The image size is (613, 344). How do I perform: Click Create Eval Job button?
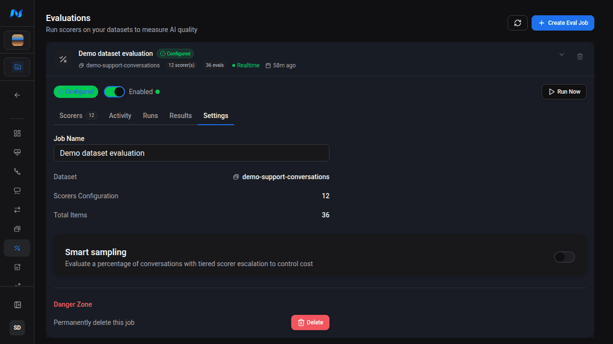coord(563,23)
